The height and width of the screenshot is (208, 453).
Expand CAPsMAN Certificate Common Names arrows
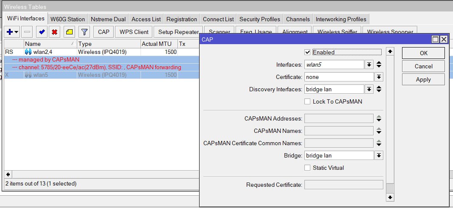[x=379, y=143]
